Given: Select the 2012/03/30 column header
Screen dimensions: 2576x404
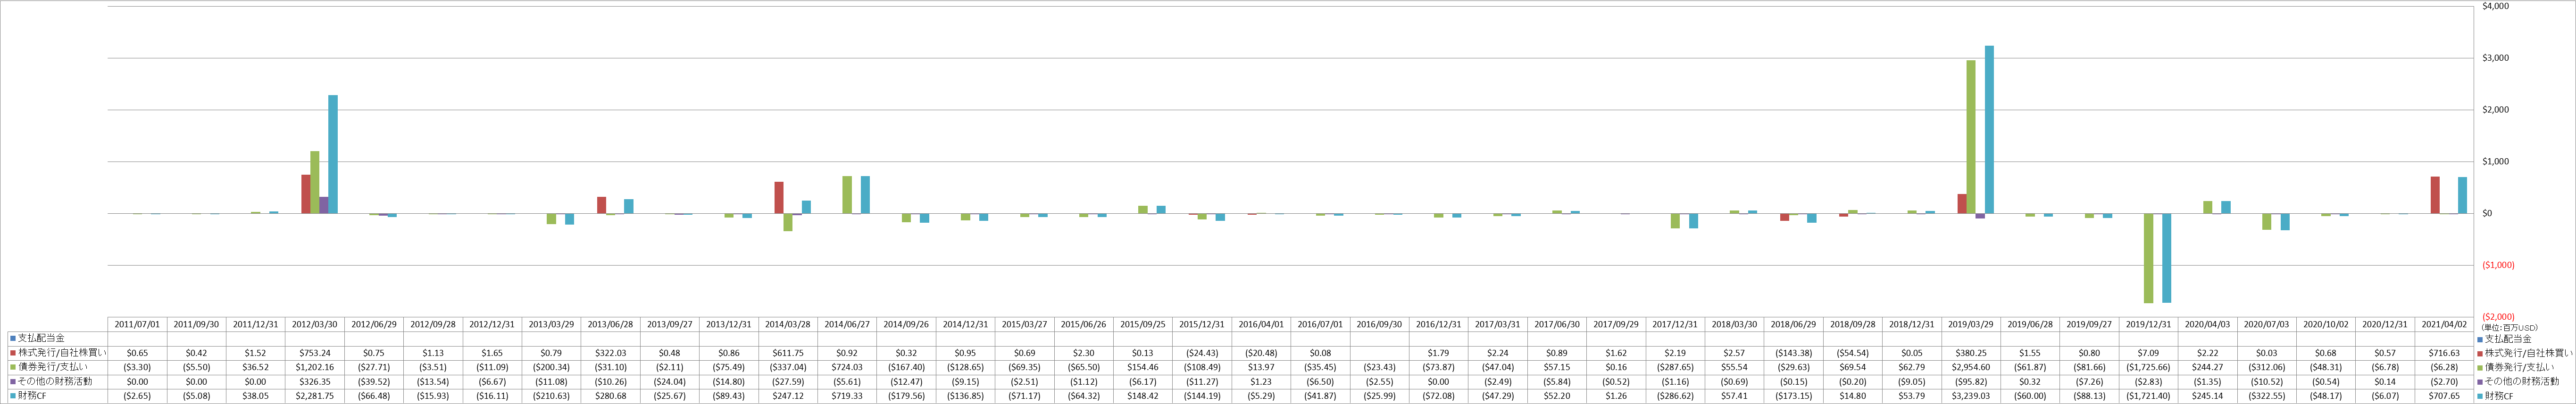Looking at the screenshot, I should [315, 324].
